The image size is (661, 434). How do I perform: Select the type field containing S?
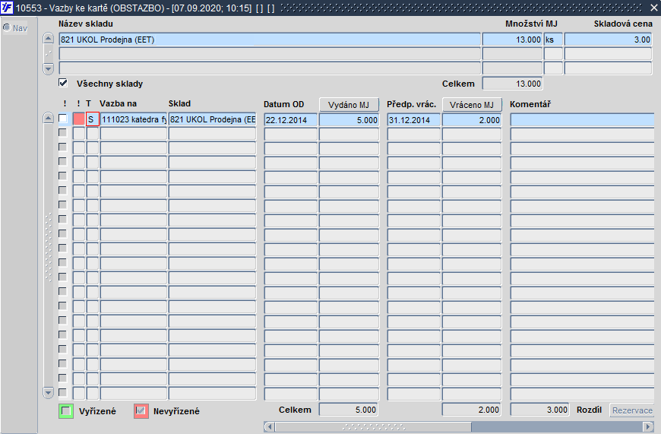[x=93, y=119]
